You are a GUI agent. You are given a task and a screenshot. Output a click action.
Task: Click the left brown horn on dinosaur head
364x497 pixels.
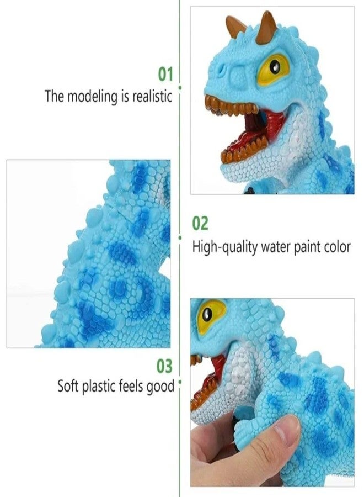pos(235,27)
